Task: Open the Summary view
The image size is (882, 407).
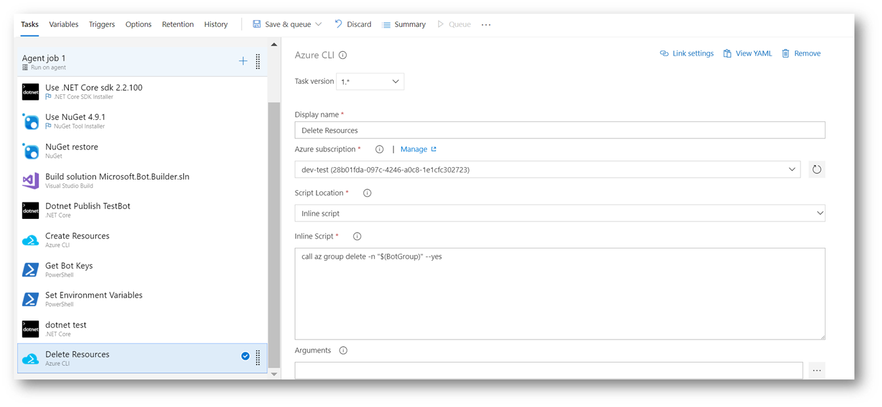Action: tap(404, 25)
